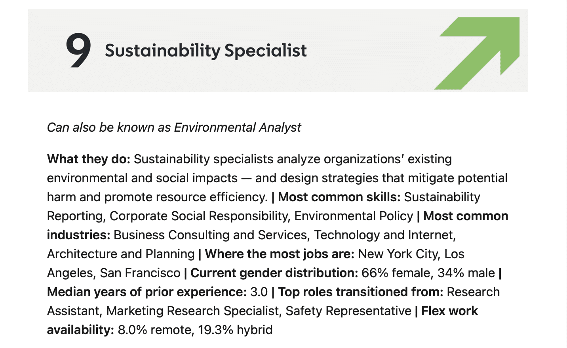Click the bold "What they do:" label
This screenshot has width=567, height=348.
pyautogui.click(x=89, y=159)
